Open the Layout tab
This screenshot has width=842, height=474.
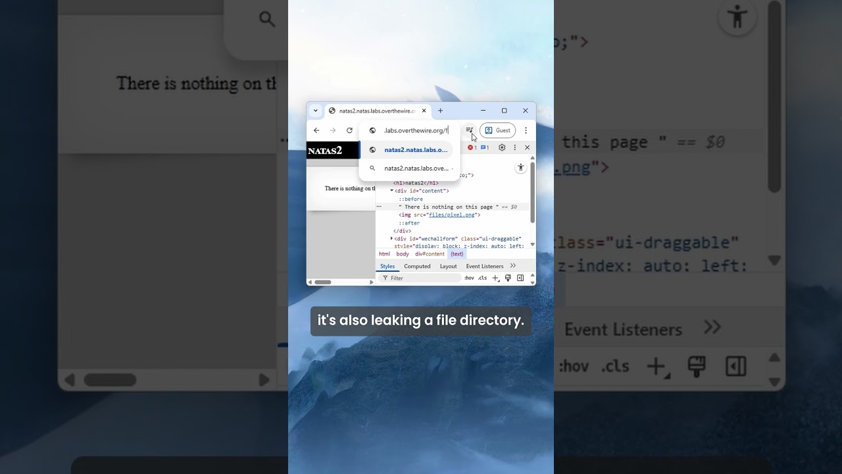coord(448,266)
